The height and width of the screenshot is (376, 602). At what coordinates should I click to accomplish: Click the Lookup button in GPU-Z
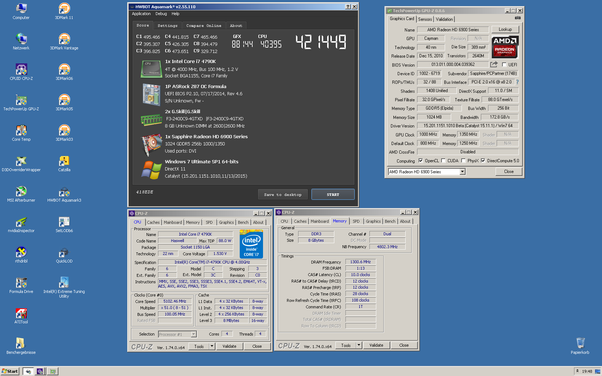click(x=505, y=29)
